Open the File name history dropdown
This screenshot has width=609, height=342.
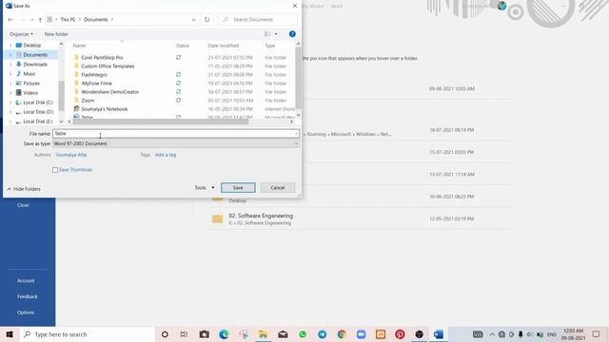pos(296,133)
